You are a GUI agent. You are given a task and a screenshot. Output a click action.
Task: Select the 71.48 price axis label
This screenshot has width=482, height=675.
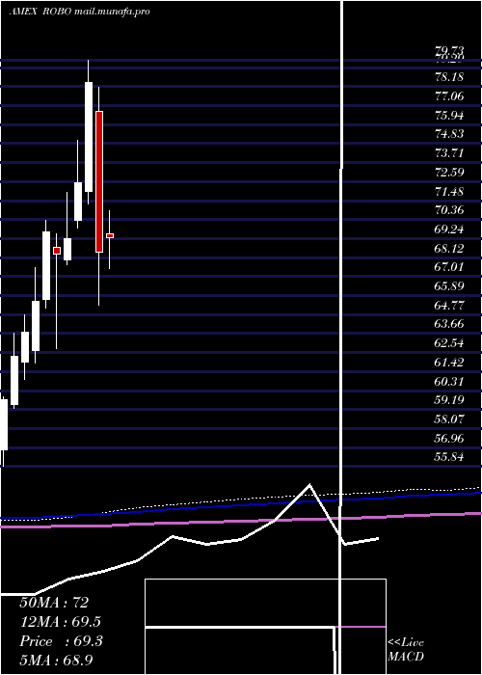449,191
